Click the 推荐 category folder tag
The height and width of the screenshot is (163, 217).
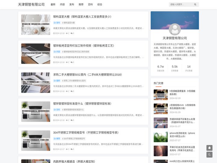(x=57, y=139)
